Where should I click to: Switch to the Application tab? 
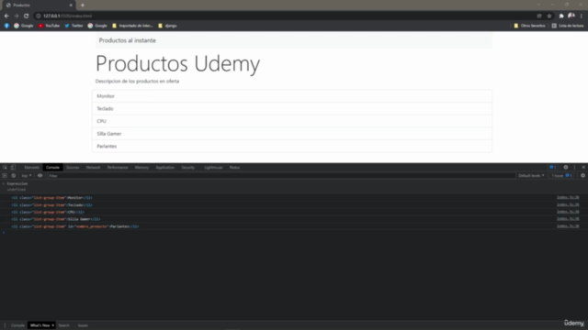click(165, 167)
